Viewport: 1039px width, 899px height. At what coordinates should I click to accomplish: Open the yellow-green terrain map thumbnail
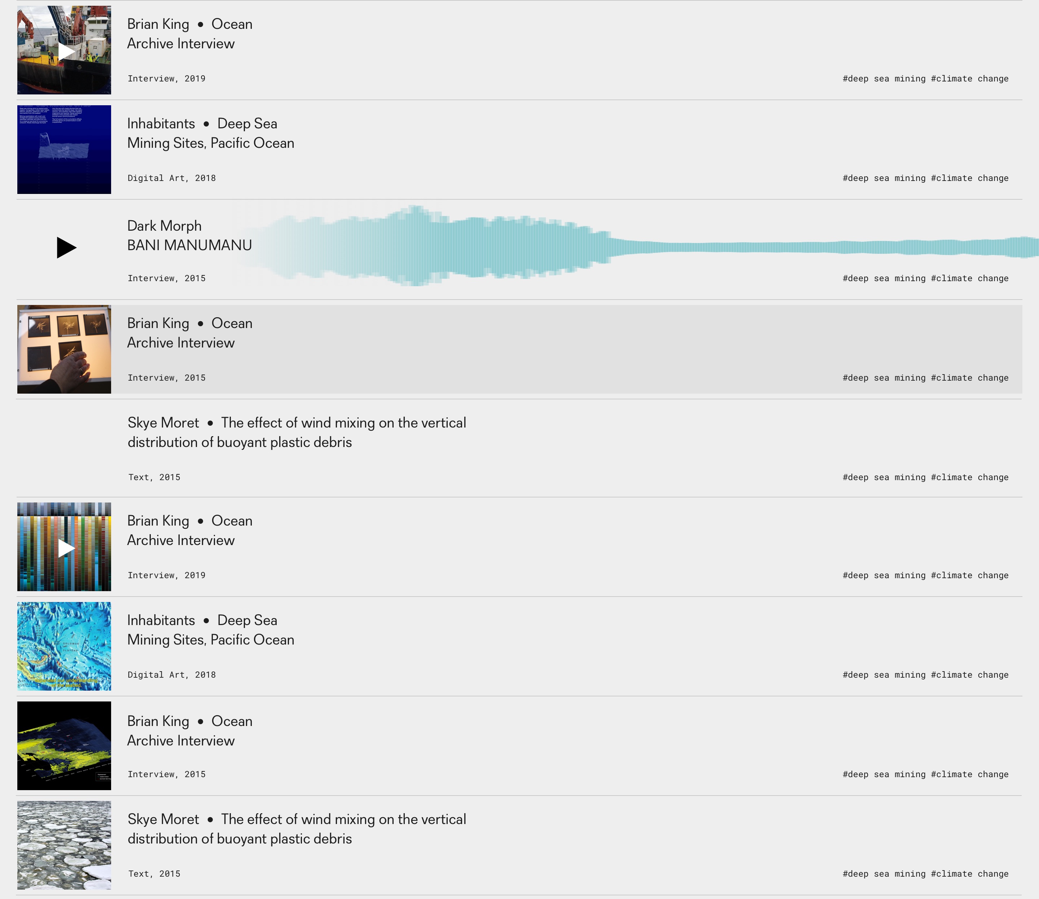[64, 746]
